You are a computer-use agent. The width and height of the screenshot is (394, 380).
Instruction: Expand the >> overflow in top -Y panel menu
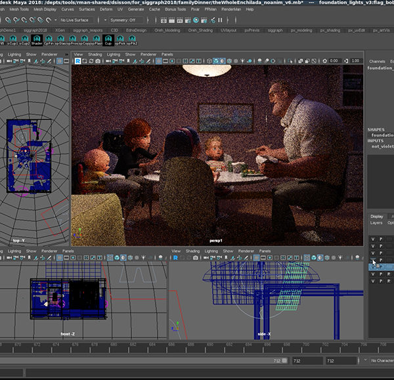click(66, 54)
